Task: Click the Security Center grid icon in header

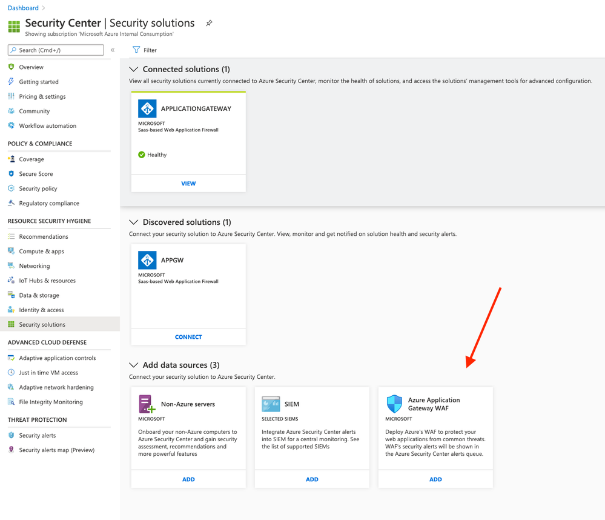Action: coord(14,26)
